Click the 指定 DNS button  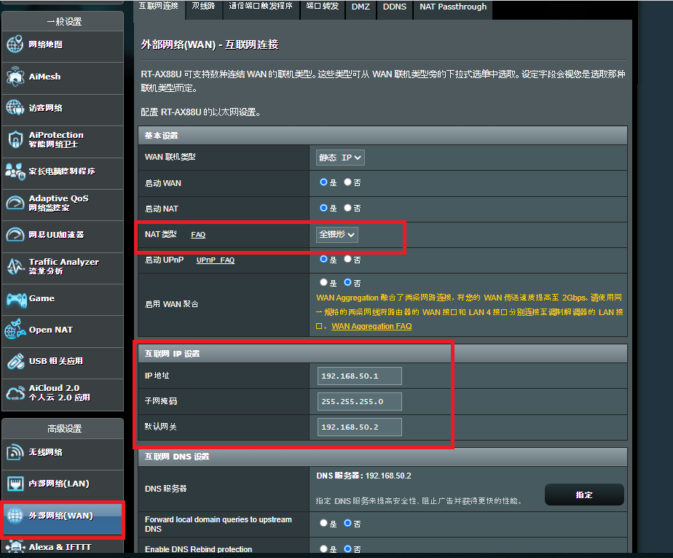pos(584,495)
